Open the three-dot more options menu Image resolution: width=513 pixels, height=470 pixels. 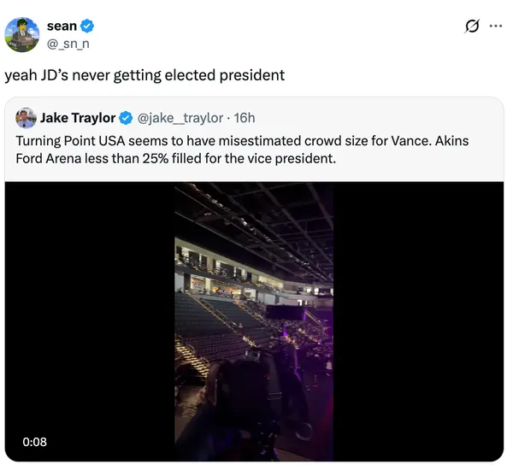pyautogui.click(x=495, y=26)
